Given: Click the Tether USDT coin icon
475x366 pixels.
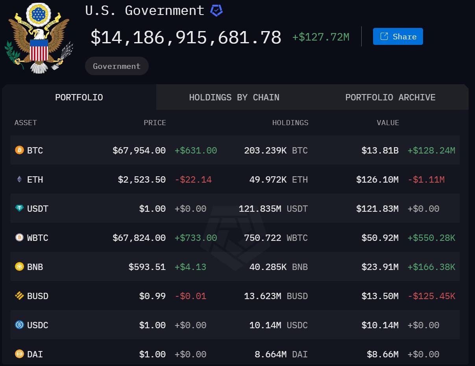Looking at the screenshot, I should pyautogui.click(x=19, y=209).
